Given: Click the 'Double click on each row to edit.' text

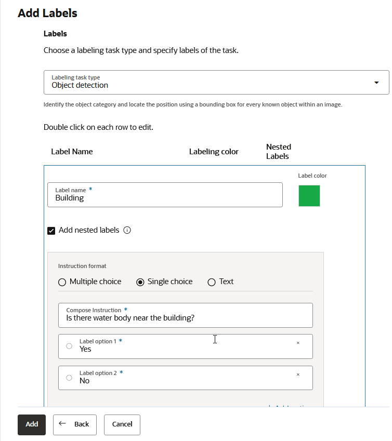Looking at the screenshot, I should point(98,127).
